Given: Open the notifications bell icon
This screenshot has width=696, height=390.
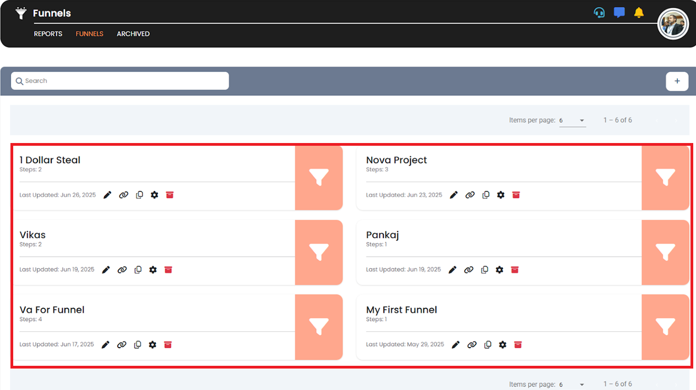Looking at the screenshot, I should click(x=639, y=13).
